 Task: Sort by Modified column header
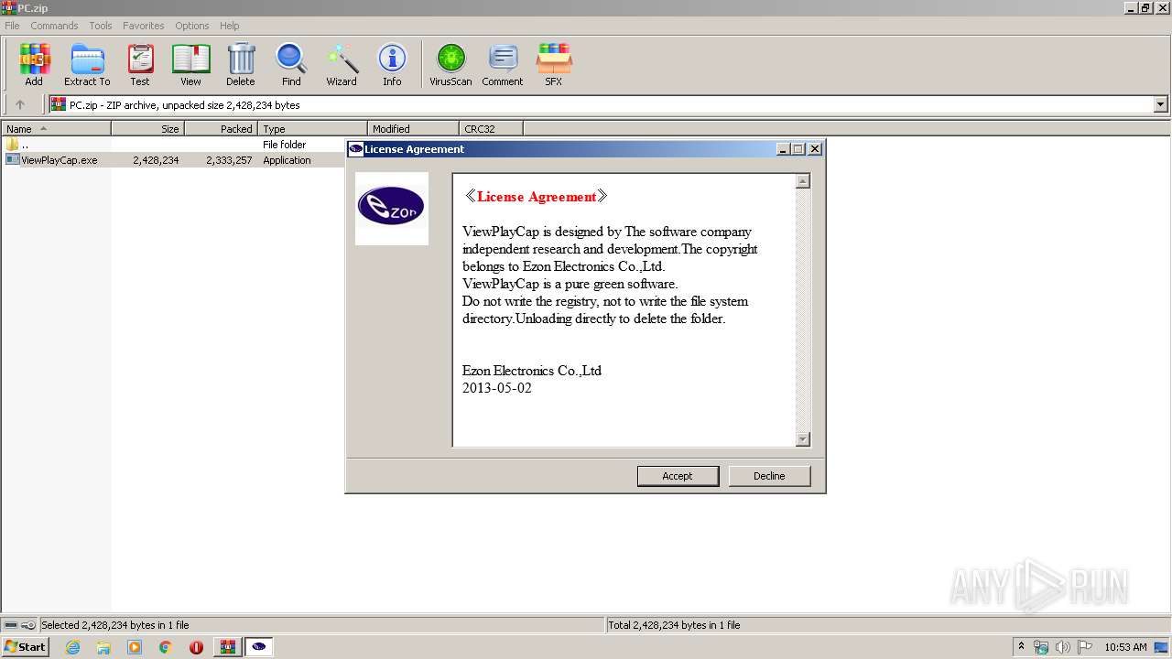413,129
